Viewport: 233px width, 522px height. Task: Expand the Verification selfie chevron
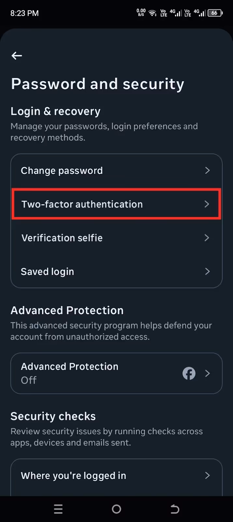[x=207, y=238]
